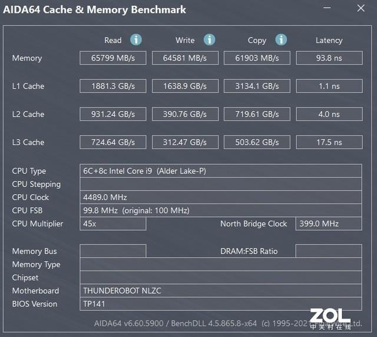
Task: Click the L3 Cache Latency 17.5 ns box
Action: (329, 142)
